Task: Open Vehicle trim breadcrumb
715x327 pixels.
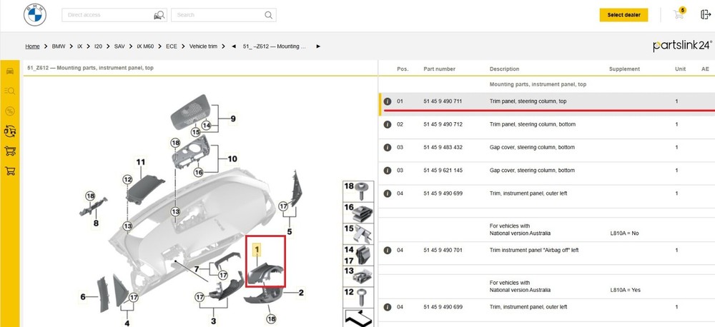Action: point(203,46)
